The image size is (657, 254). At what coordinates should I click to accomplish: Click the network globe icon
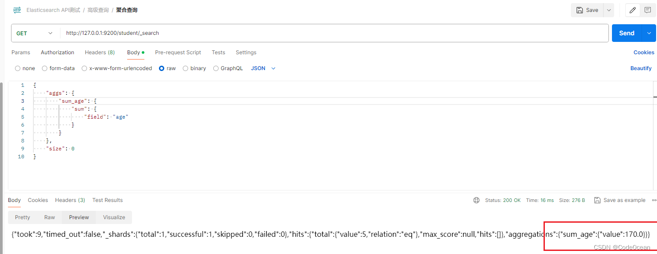click(x=476, y=200)
